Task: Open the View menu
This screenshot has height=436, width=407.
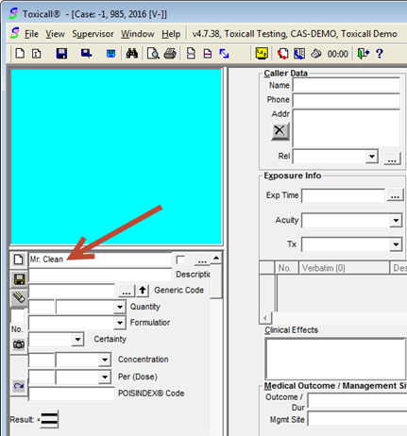Action: (x=55, y=34)
